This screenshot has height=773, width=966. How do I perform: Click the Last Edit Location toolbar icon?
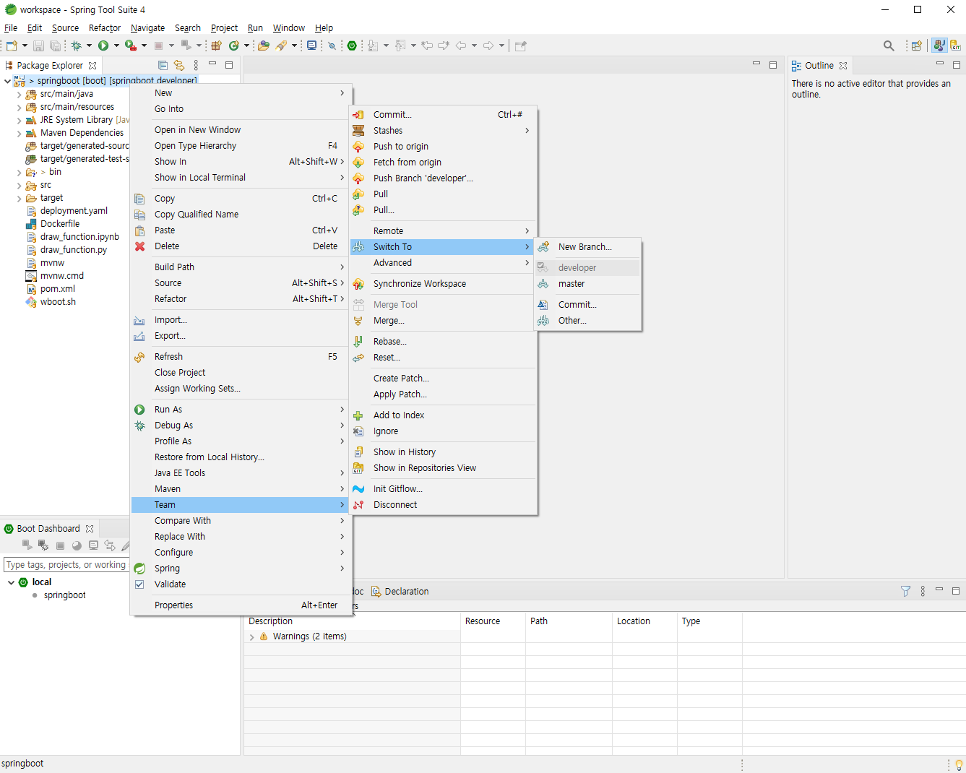pyautogui.click(x=427, y=46)
